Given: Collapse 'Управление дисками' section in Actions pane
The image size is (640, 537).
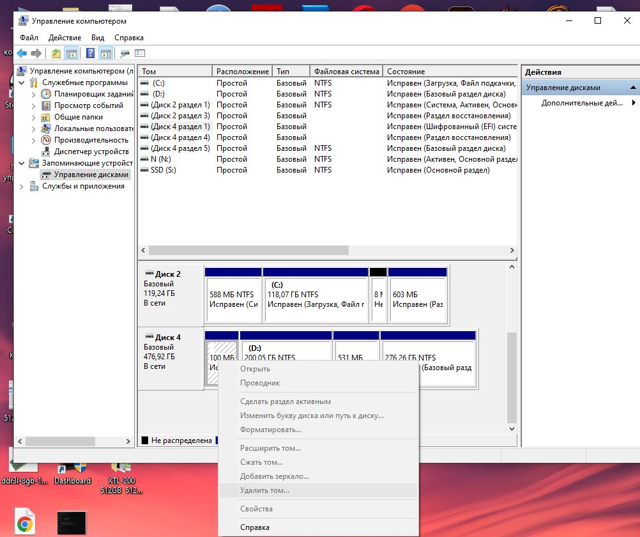Looking at the screenshot, I should (632, 88).
